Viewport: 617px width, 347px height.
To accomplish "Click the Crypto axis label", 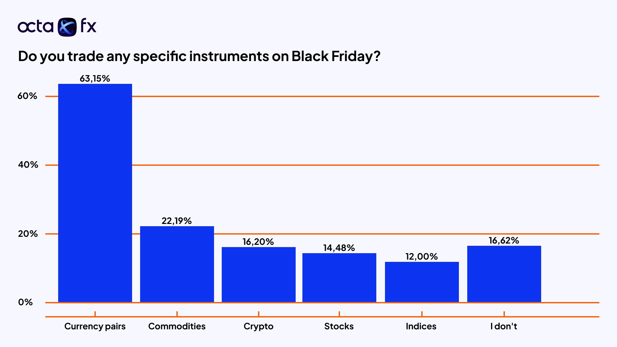I will coord(258,326).
